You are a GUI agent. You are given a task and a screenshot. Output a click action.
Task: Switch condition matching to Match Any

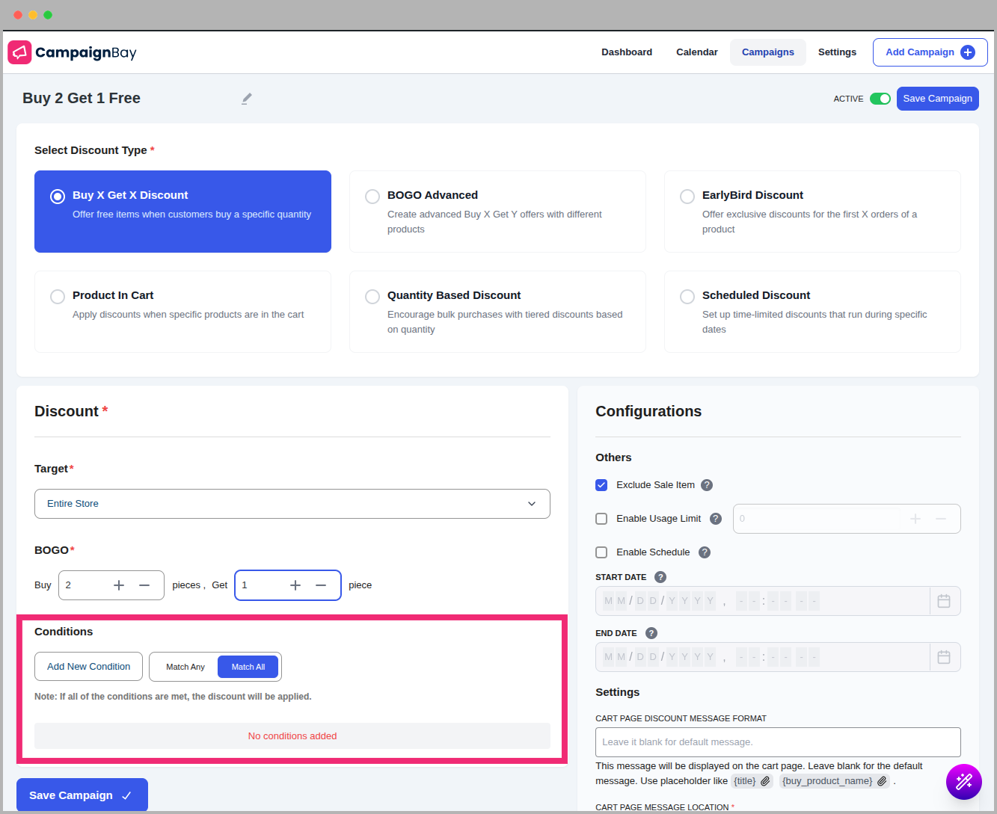[184, 666]
